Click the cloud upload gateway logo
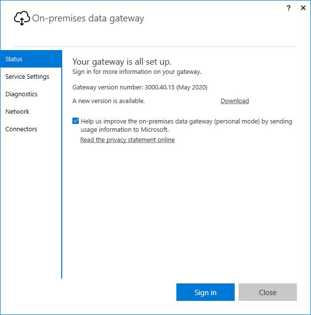The image size is (311, 315). [x=22, y=18]
